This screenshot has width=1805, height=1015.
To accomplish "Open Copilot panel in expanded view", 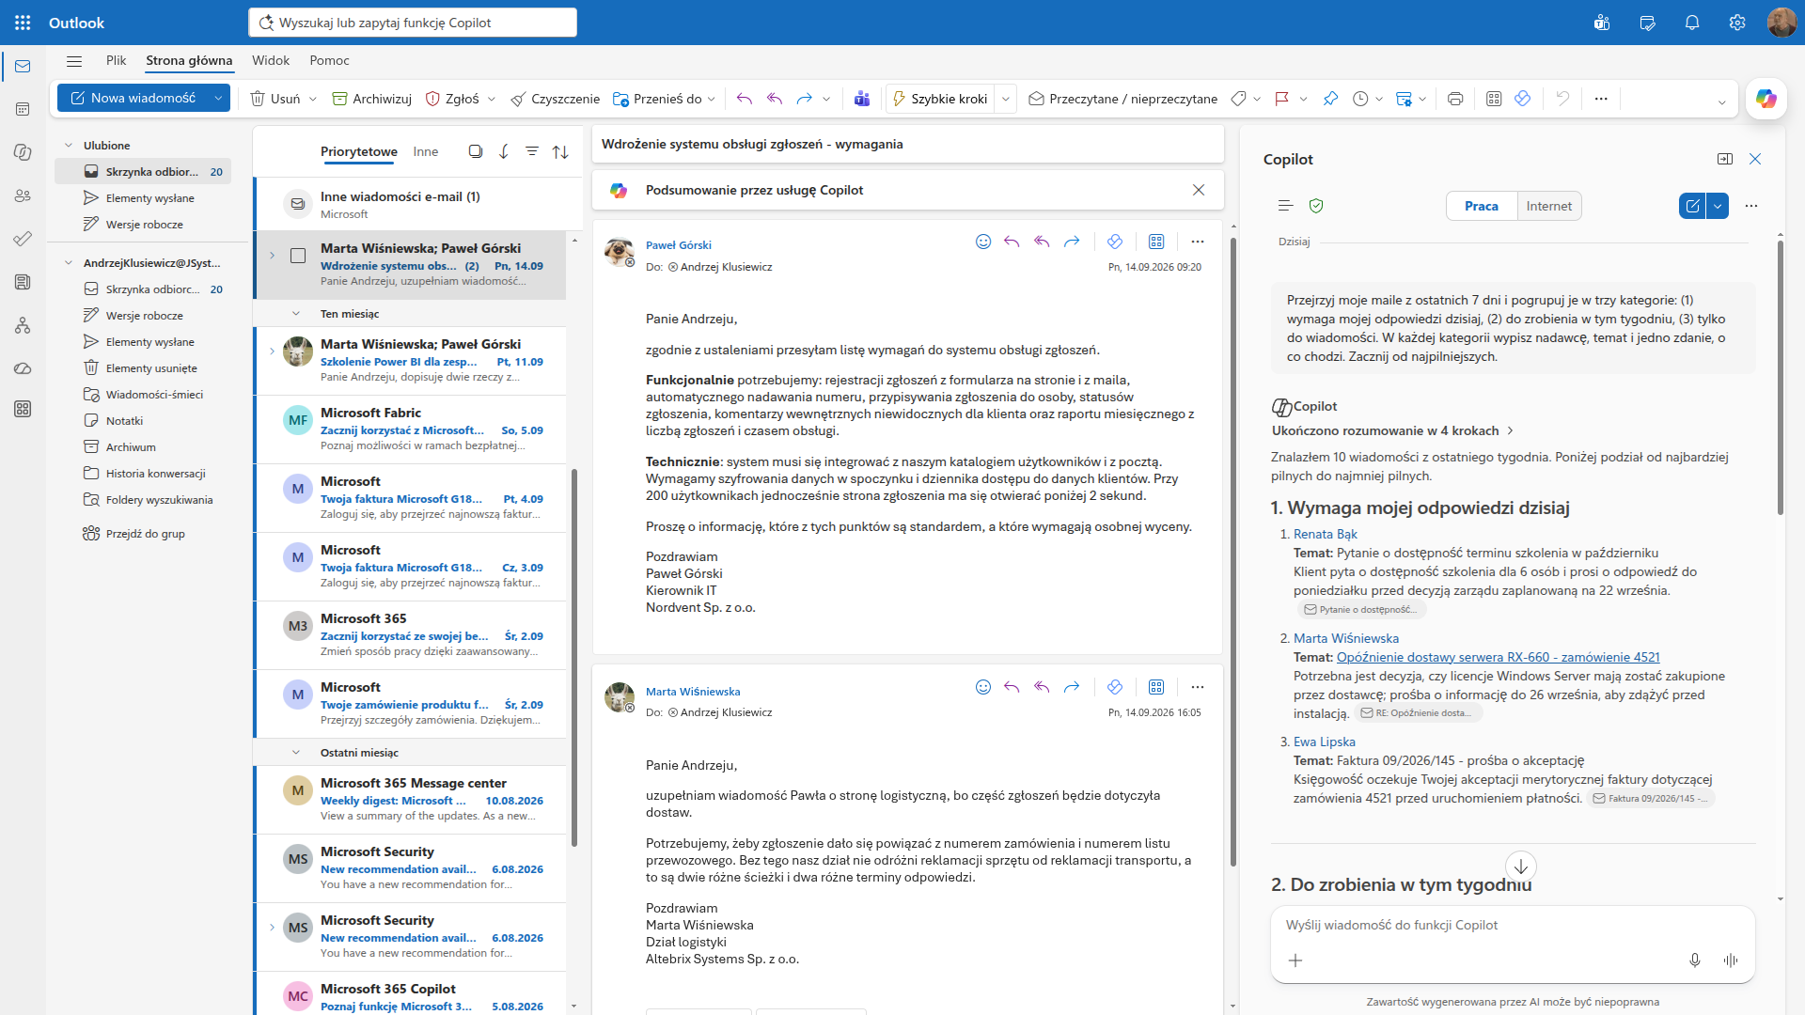I will click(1724, 159).
